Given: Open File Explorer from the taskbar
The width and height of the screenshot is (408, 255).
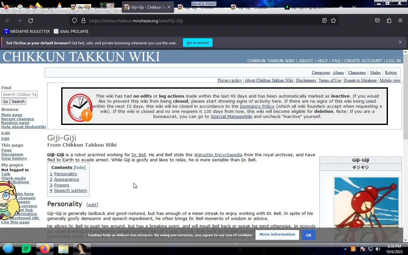Looking at the screenshot, I should click(63, 249).
